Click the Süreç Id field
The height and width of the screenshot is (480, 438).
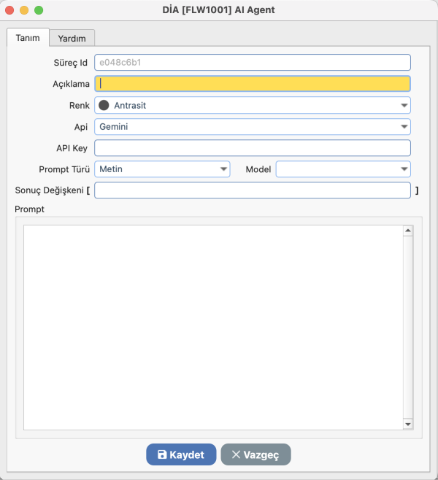(252, 63)
